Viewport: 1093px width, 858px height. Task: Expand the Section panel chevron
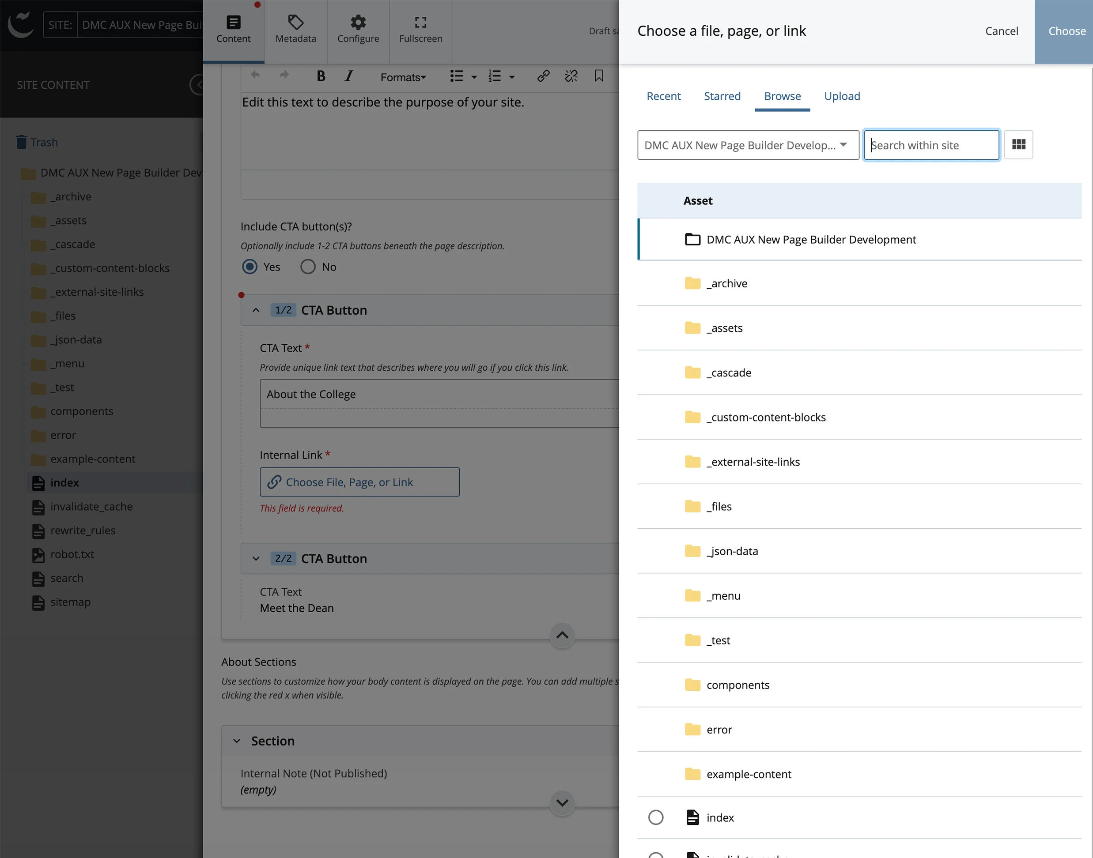[237, 741]
